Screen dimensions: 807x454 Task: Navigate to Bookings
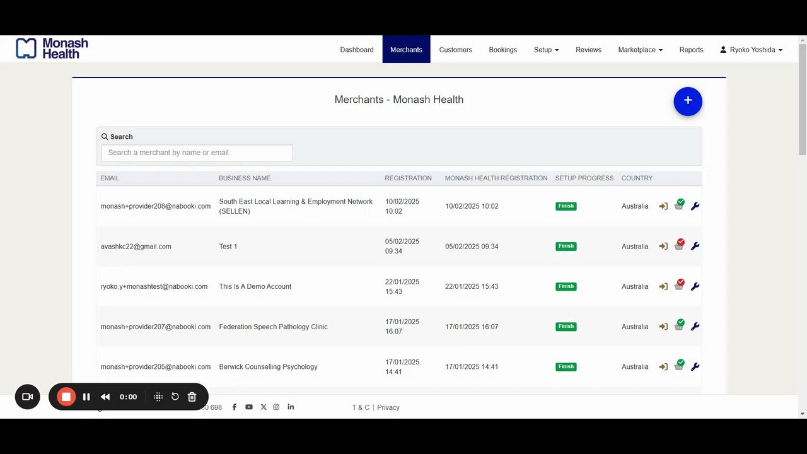[x=503, y=50]
